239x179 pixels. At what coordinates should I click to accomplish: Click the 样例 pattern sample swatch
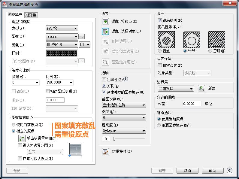(62, 53)
